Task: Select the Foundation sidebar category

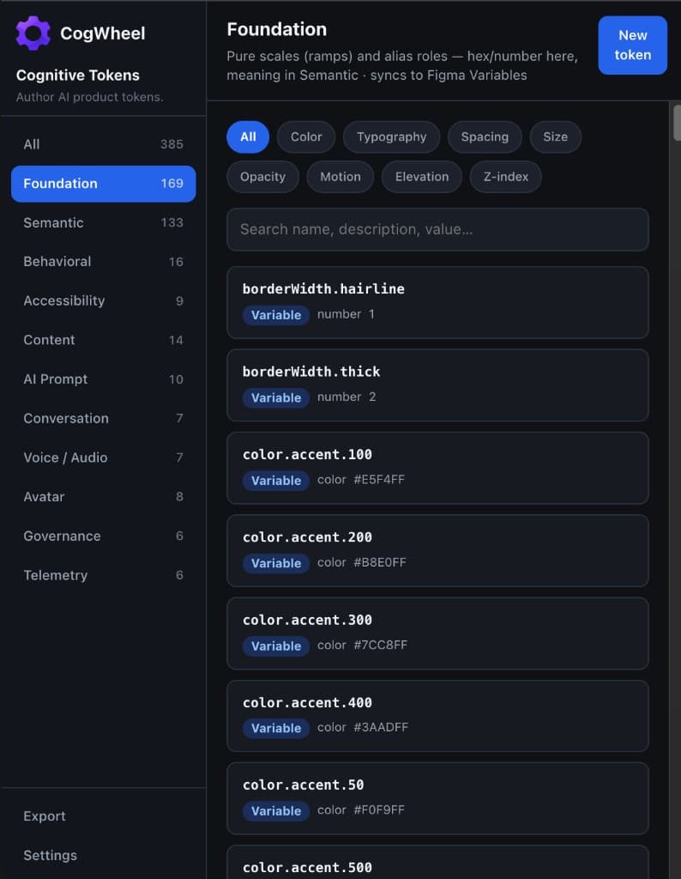Action: tap(104, 184)
